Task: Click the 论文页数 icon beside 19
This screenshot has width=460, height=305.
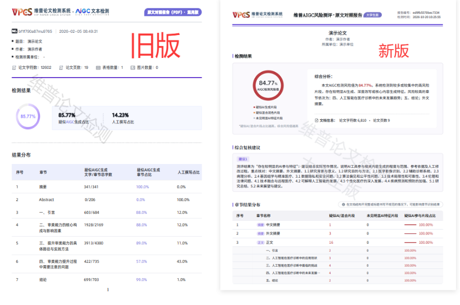Action: pyautogui.click(x=61, y=68)
